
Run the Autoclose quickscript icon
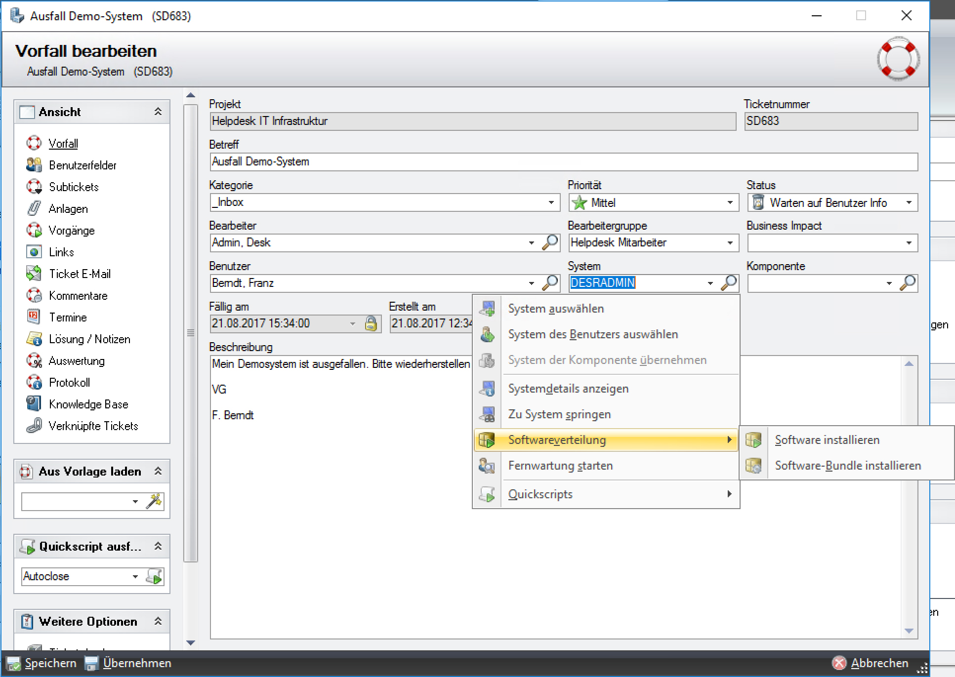click(x=155, y=576)
